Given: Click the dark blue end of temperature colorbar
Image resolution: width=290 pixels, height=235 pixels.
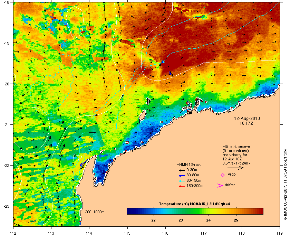Looking at the screenshot, I should [129, 211].
